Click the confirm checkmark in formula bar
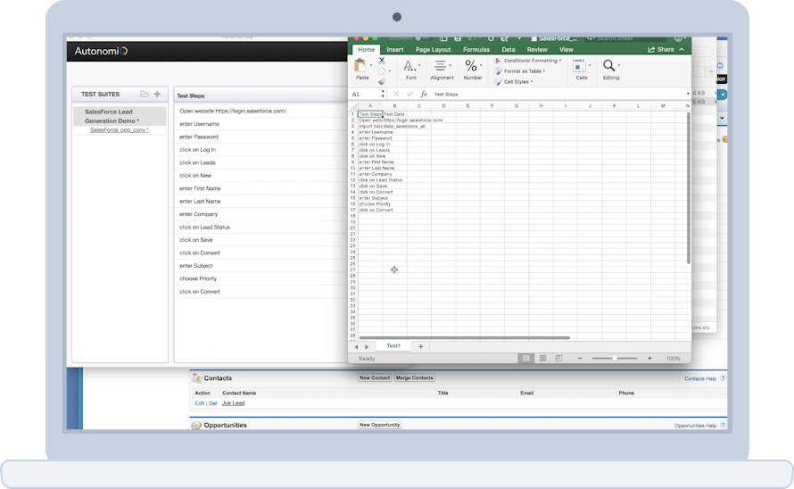Viewport: 794px width, 489px height. tap(409, 94)
